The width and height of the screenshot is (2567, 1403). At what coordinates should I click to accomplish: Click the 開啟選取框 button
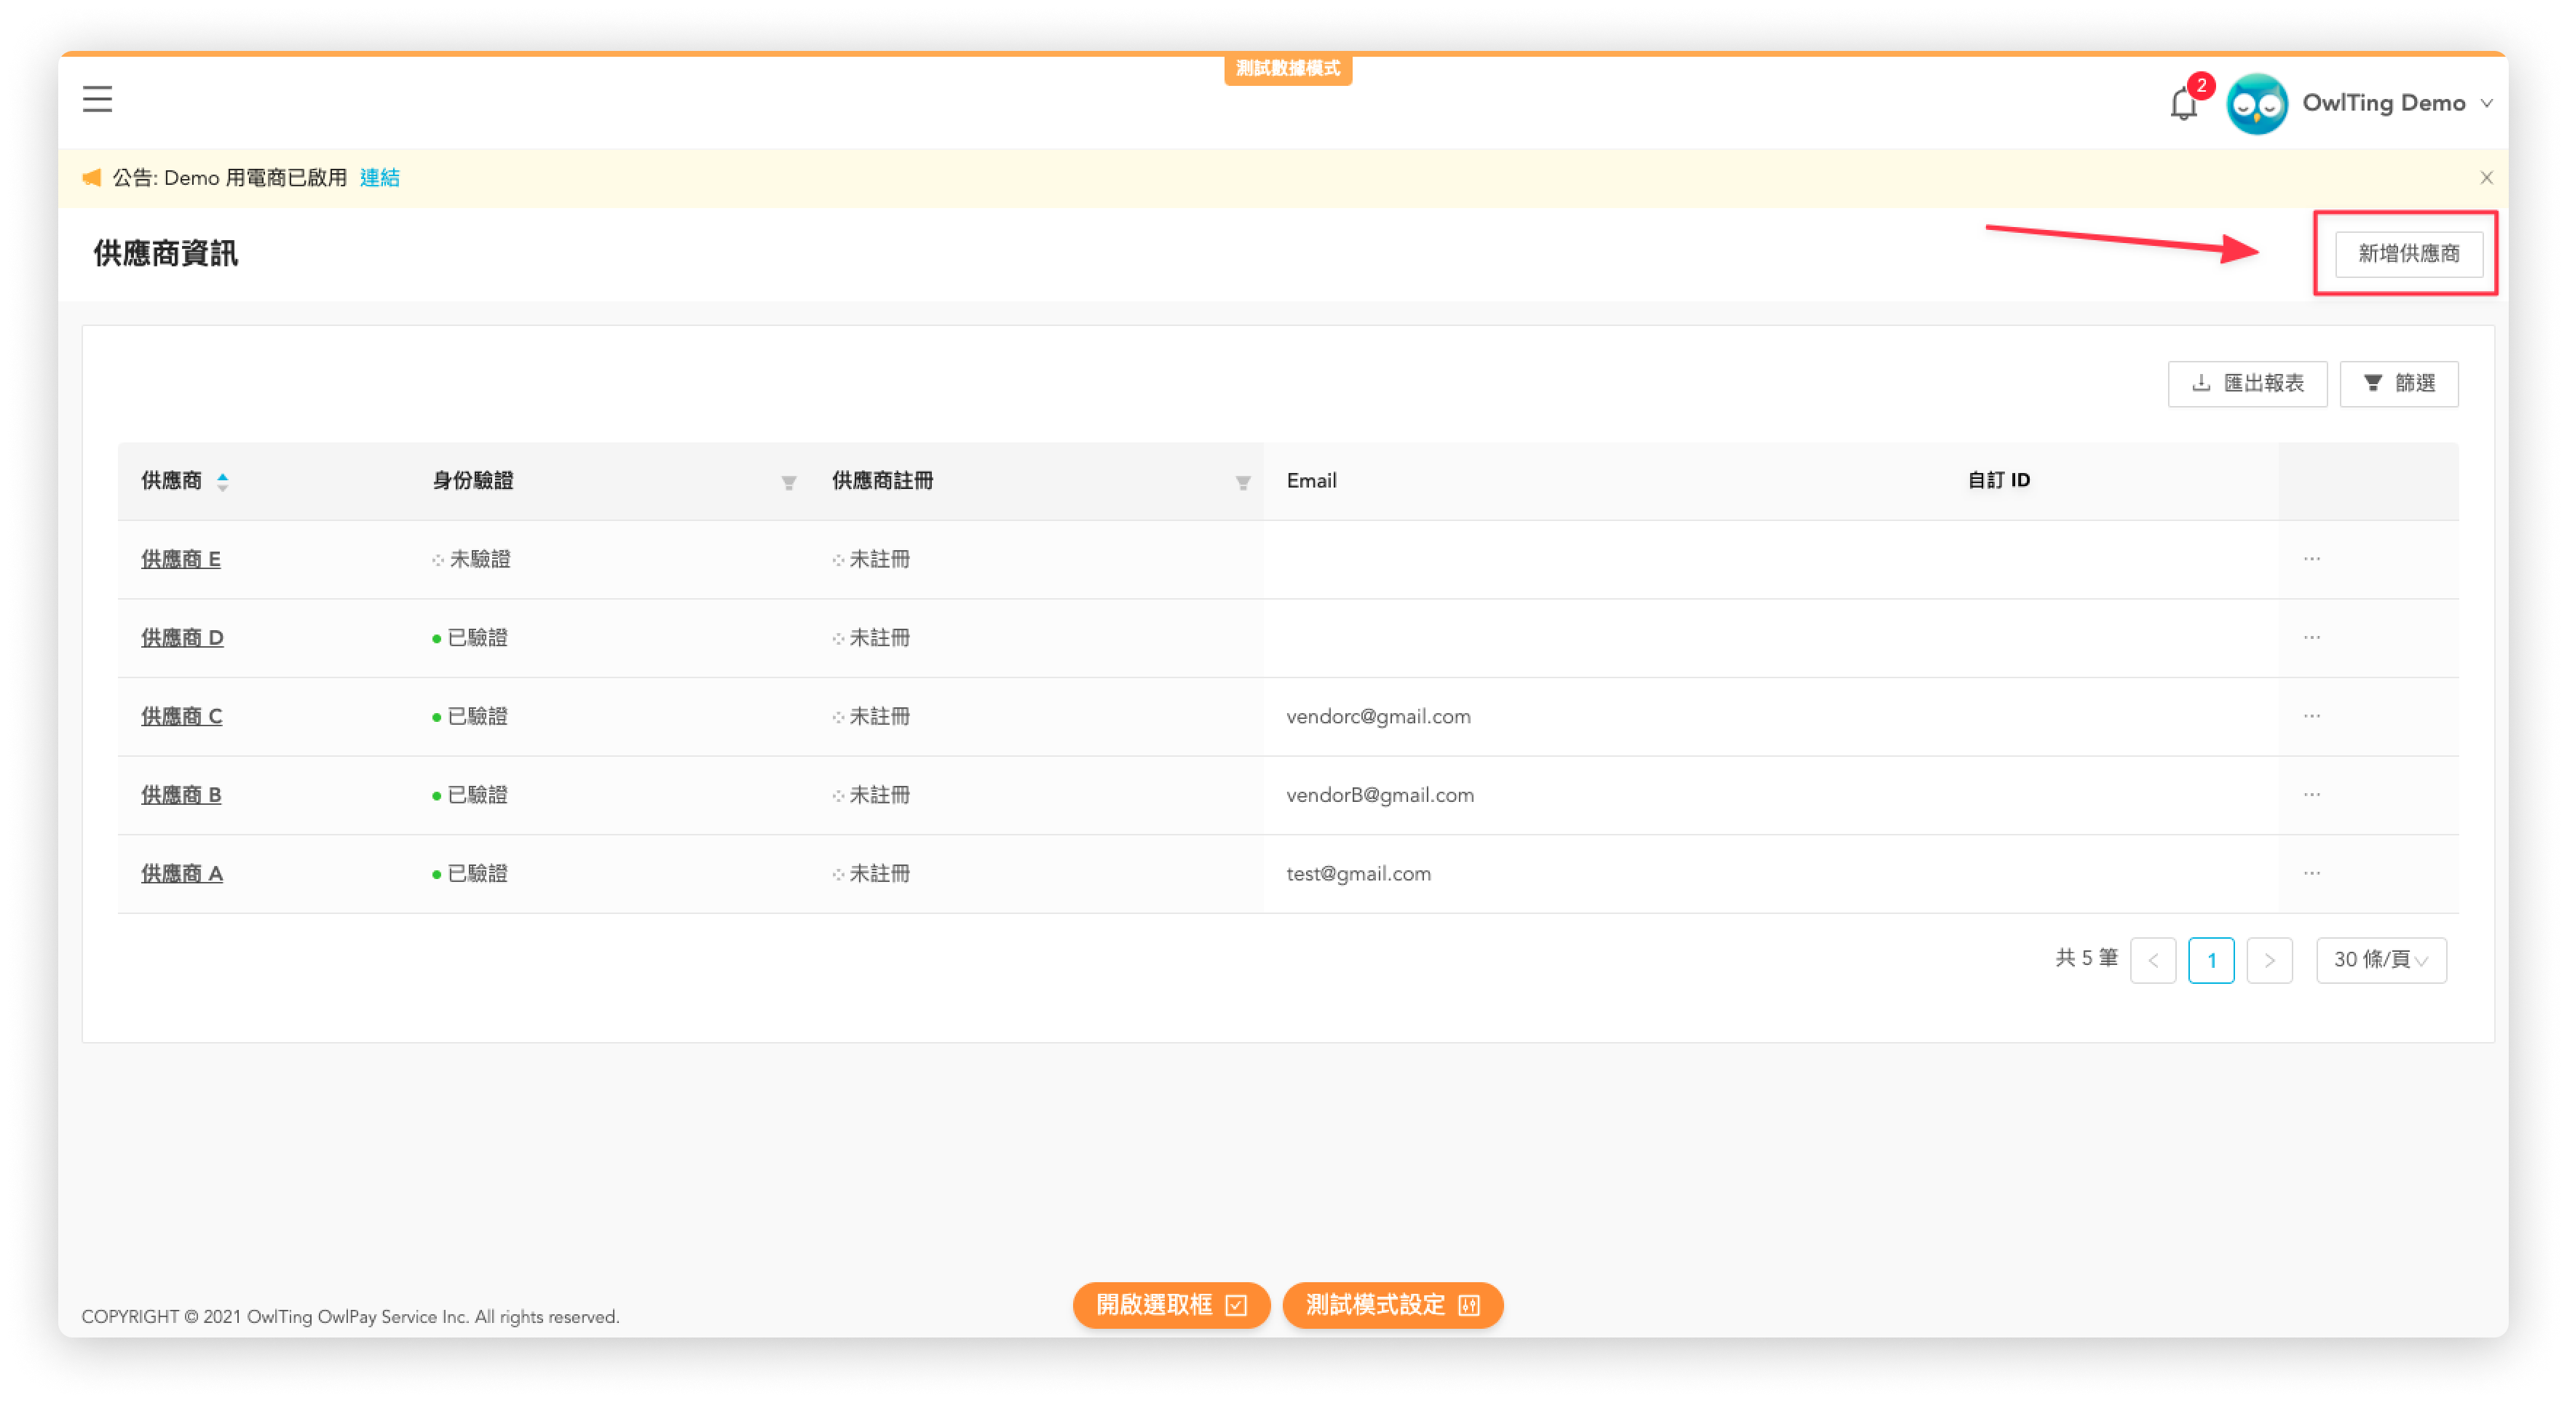1171,1305
